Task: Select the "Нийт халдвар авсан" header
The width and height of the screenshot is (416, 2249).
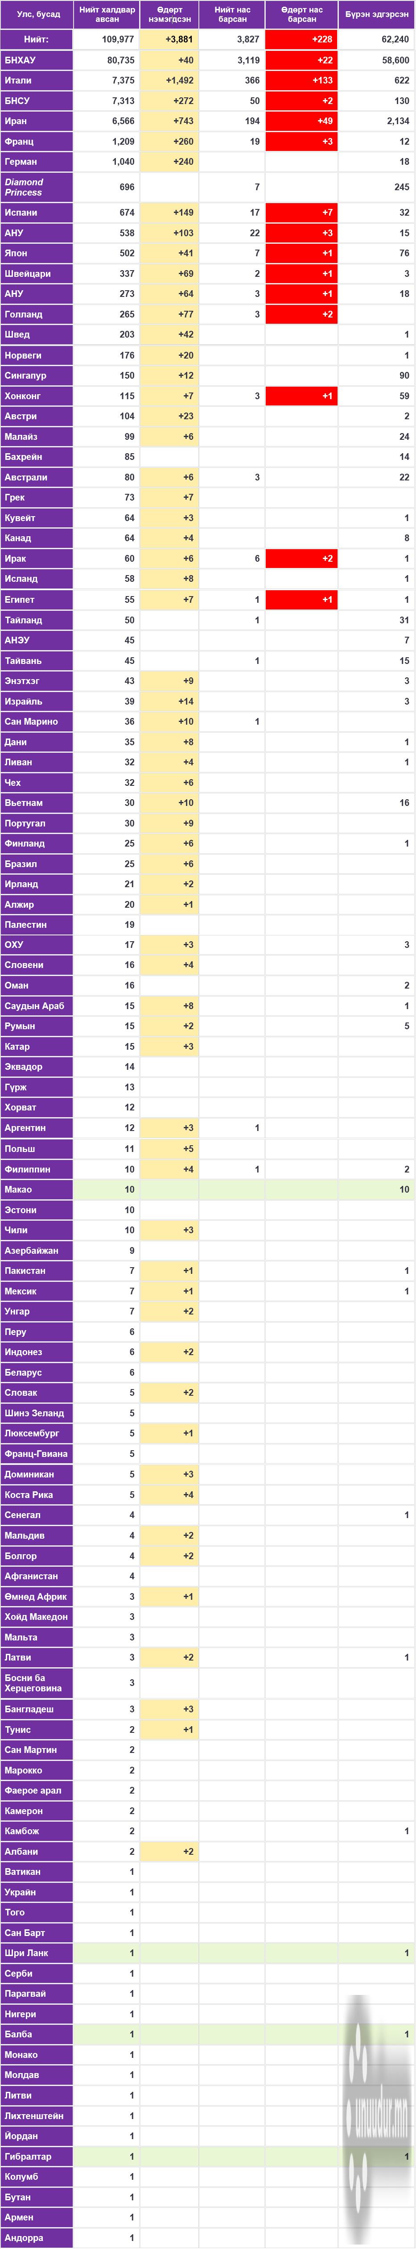Action: pos(107,15)
